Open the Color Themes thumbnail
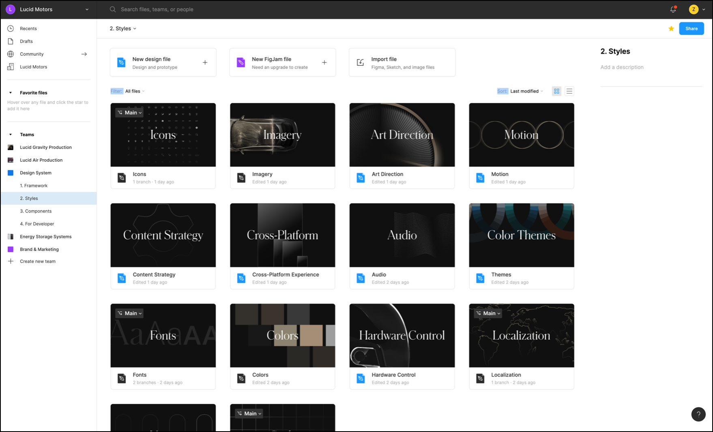713x432 pixels. tap(522, 235)
